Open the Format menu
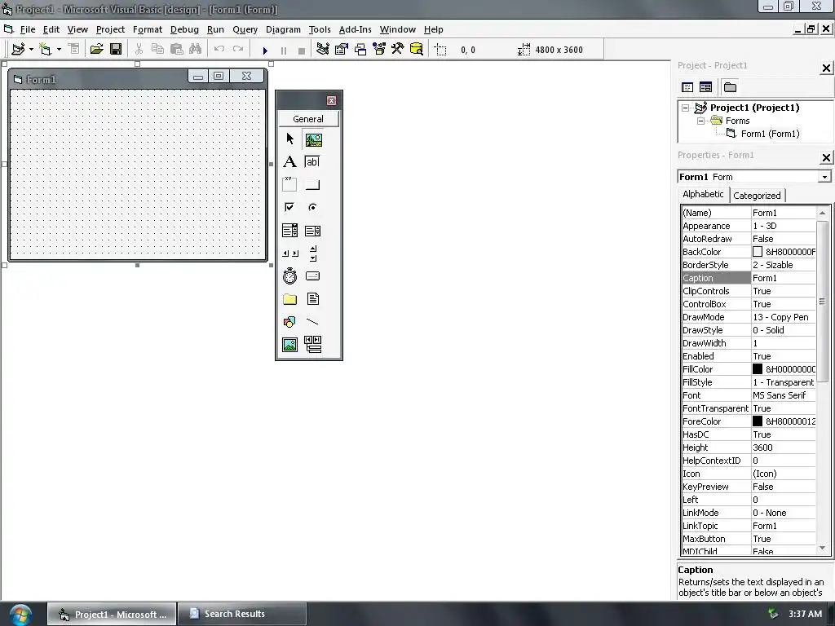Screen dimensions: 835x626 (148, 30)
